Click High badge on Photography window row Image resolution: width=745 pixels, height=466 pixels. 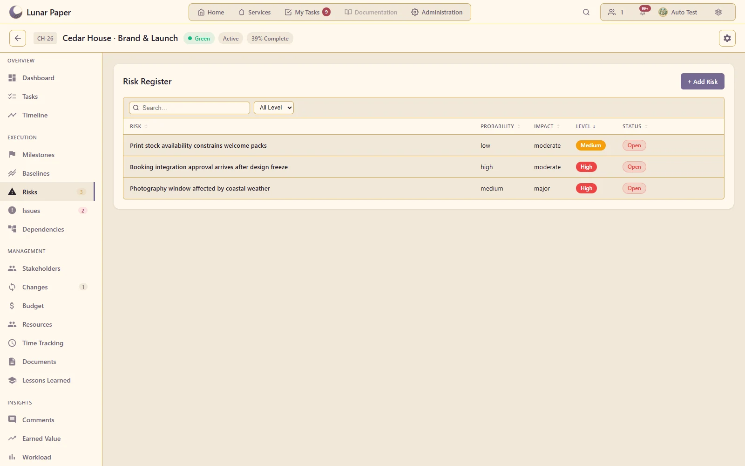[x=586, y=188]
